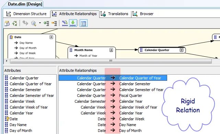Screen dimensions: 220x134
Task: Select the Calendar Semester to Calendar Year relationship
Action: coord(108,101)
